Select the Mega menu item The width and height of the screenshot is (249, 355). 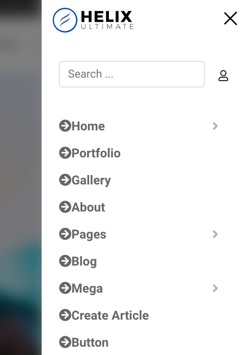click(x=87, y=288)
